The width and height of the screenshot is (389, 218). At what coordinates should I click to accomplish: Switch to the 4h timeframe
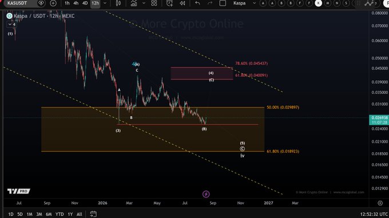coord(76,3)
